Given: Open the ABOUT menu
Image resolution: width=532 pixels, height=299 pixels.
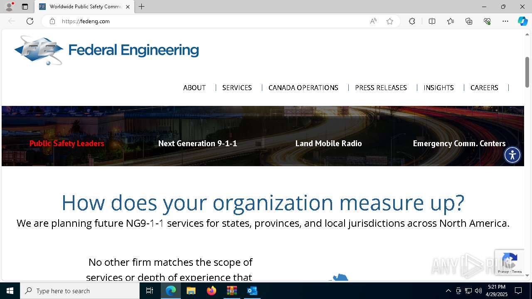Looking at the screenshot, I should (x=195, y=88).
